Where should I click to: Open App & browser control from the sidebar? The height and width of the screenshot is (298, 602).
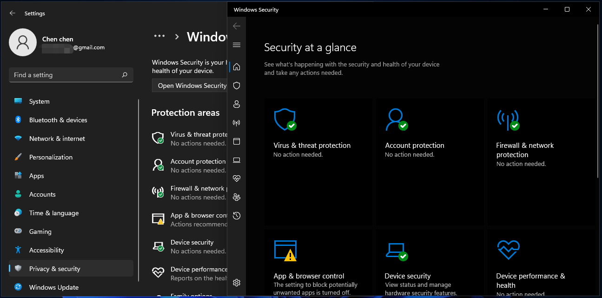(237, 141)
